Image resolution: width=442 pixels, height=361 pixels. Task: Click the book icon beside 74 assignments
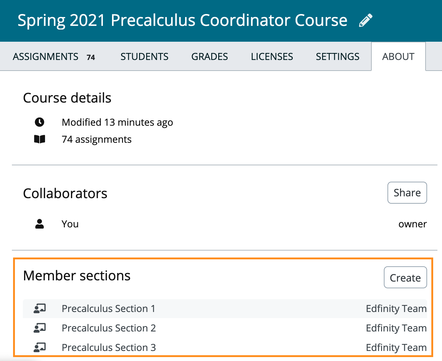pos(40,139)
